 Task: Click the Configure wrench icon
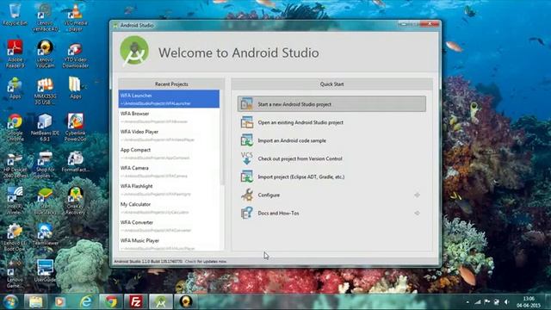[247, 195]
